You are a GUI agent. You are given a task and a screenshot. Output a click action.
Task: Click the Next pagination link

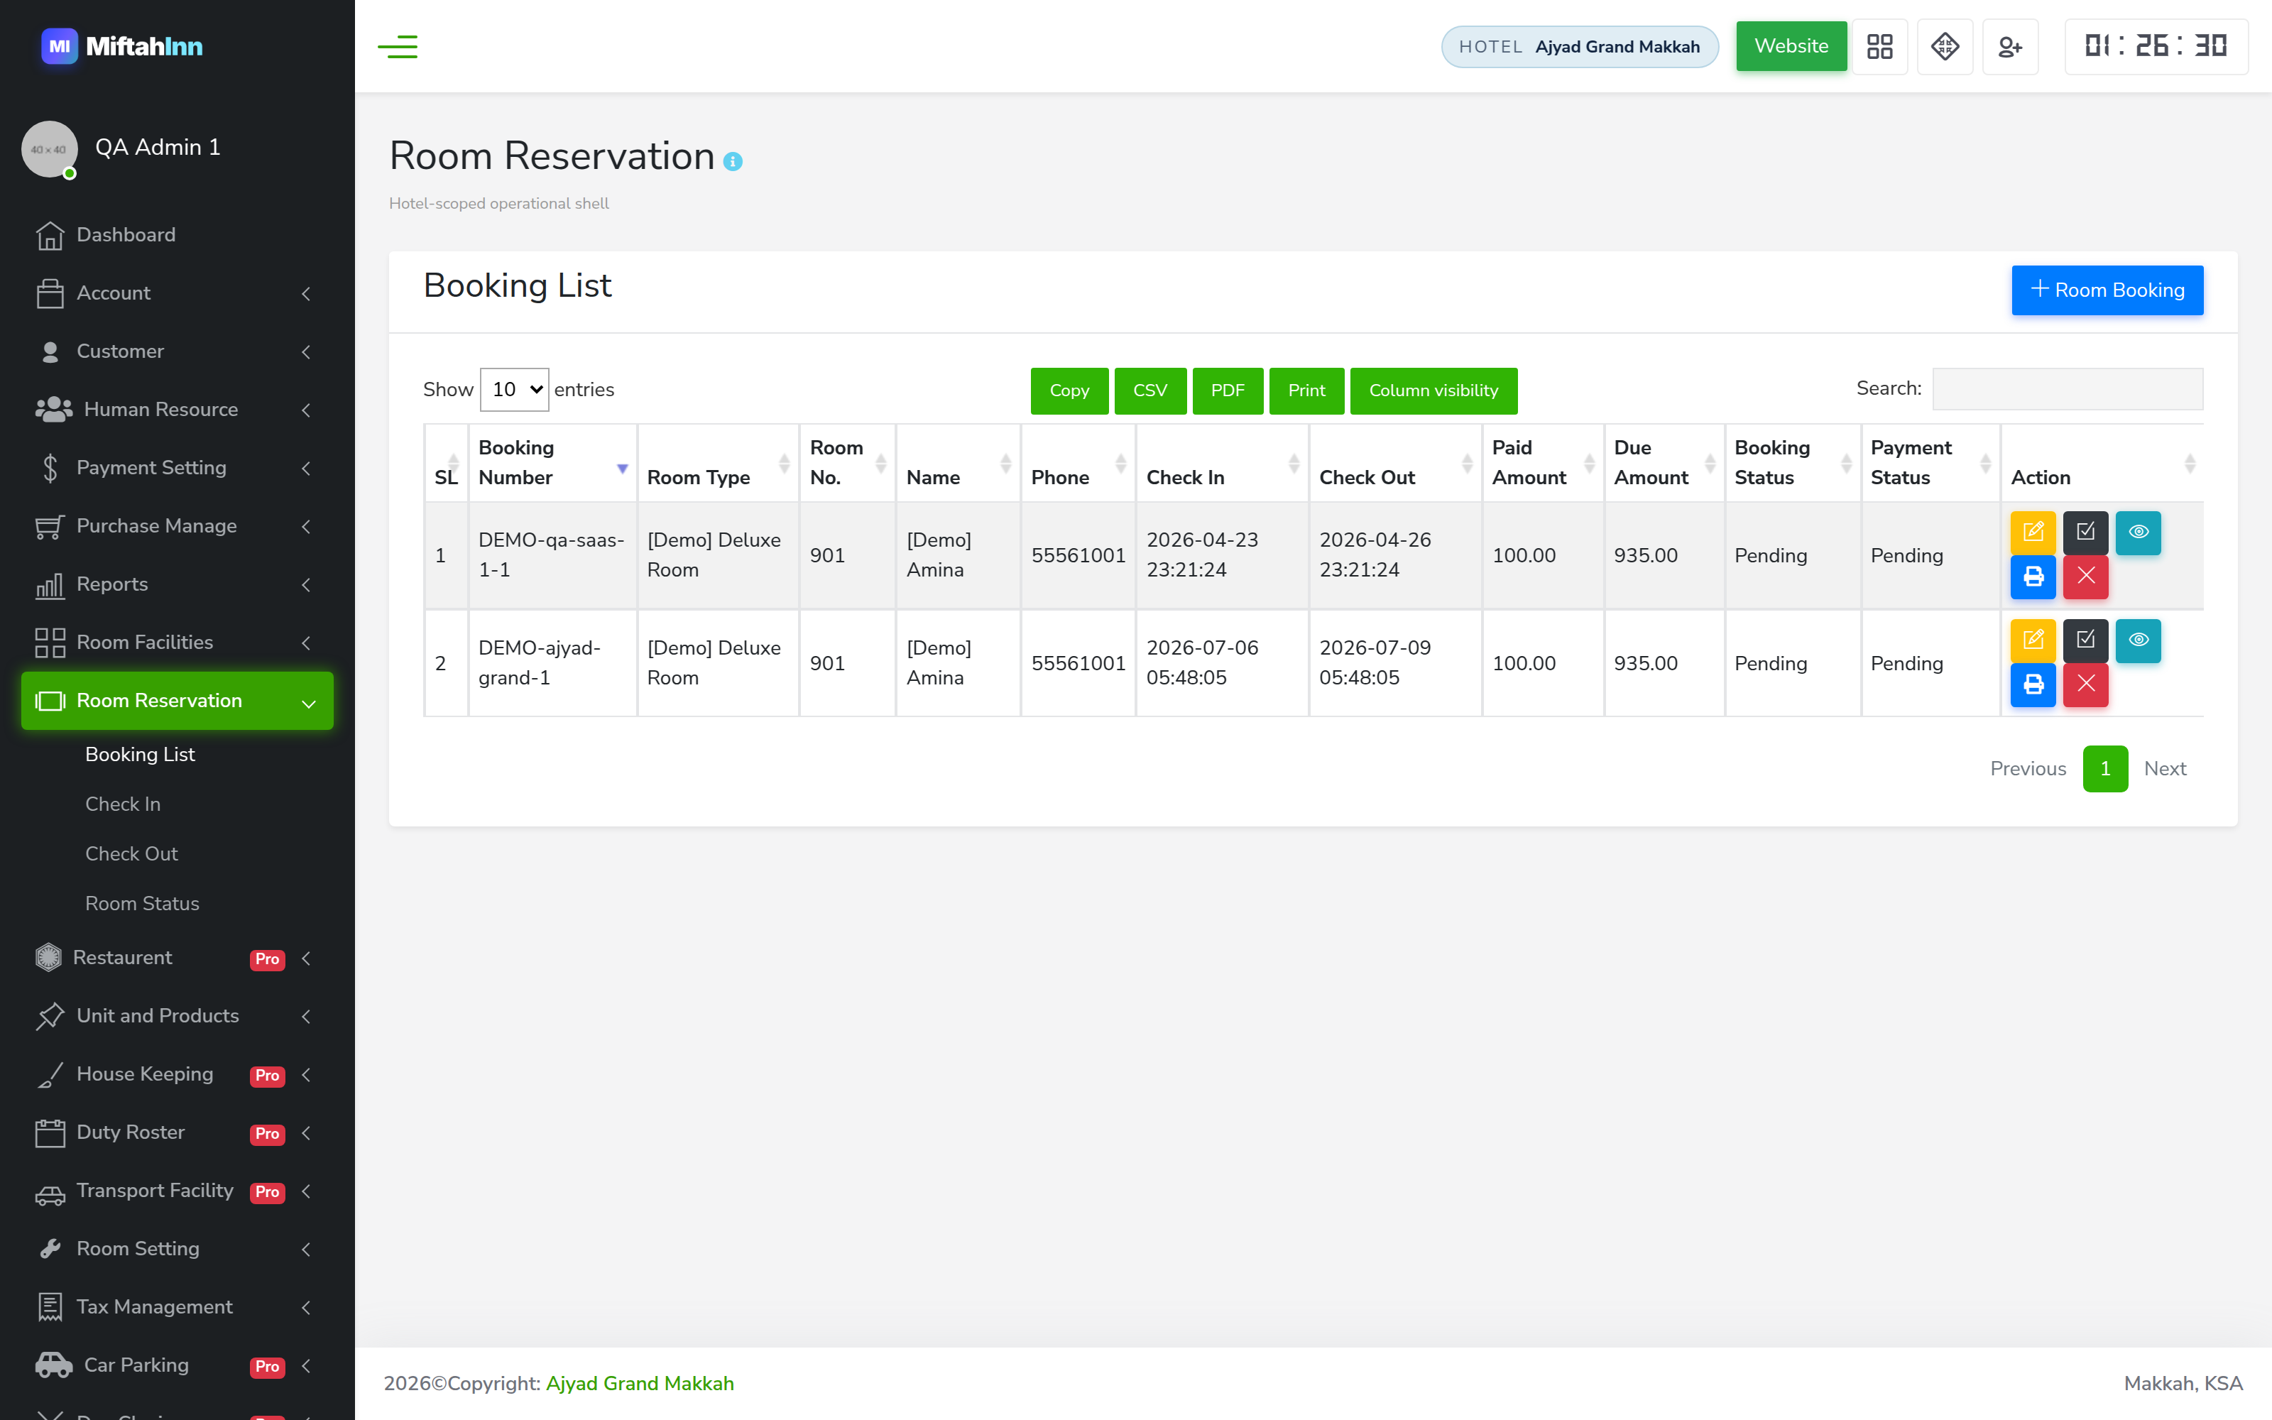(2165, 769)
